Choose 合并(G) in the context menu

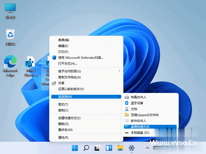86,40
